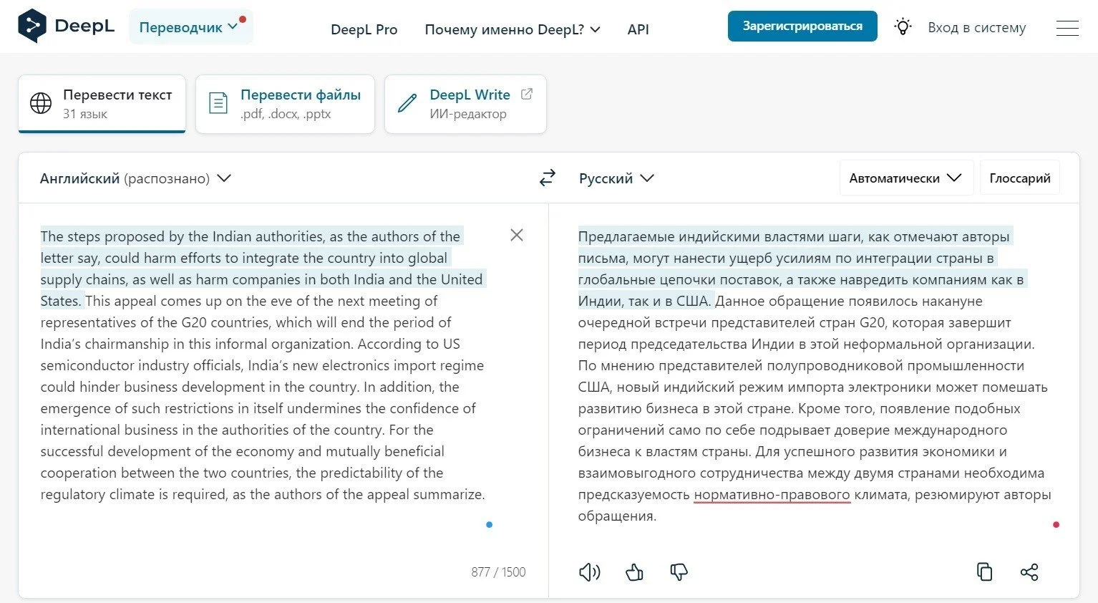Listen to the Russian translation audio
The width and height of the screenshot is (1098, 603).
pyautogui.click(x=589, y=571)
